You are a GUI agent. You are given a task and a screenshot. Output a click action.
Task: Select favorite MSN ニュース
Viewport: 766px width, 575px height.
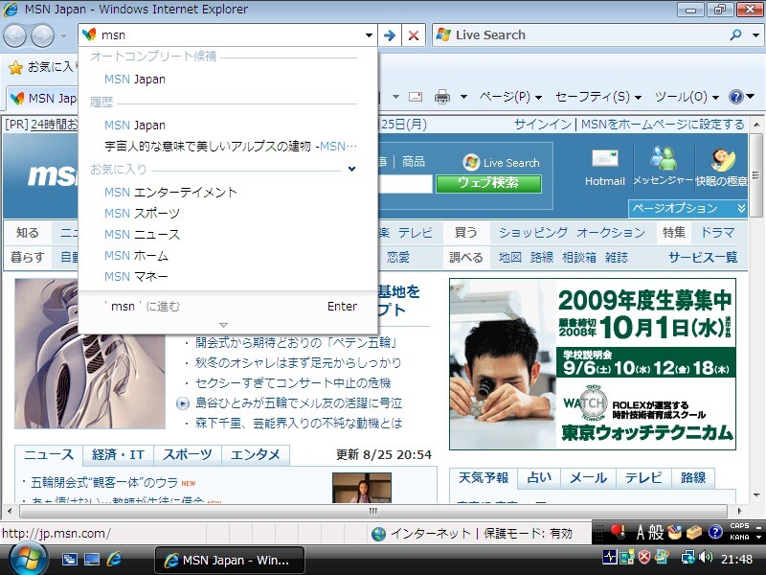click(142, 234)
